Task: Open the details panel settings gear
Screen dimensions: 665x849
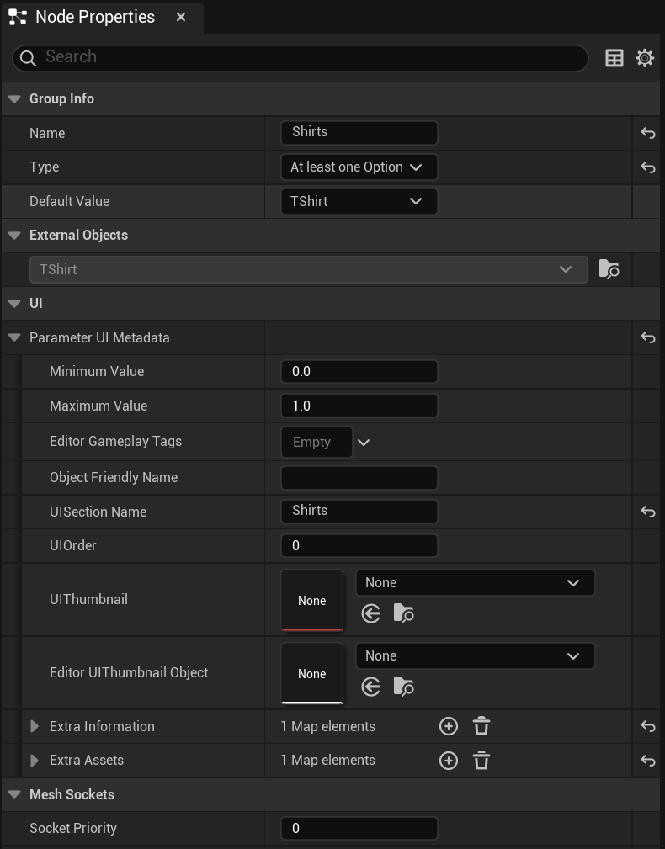Action: 645,58
